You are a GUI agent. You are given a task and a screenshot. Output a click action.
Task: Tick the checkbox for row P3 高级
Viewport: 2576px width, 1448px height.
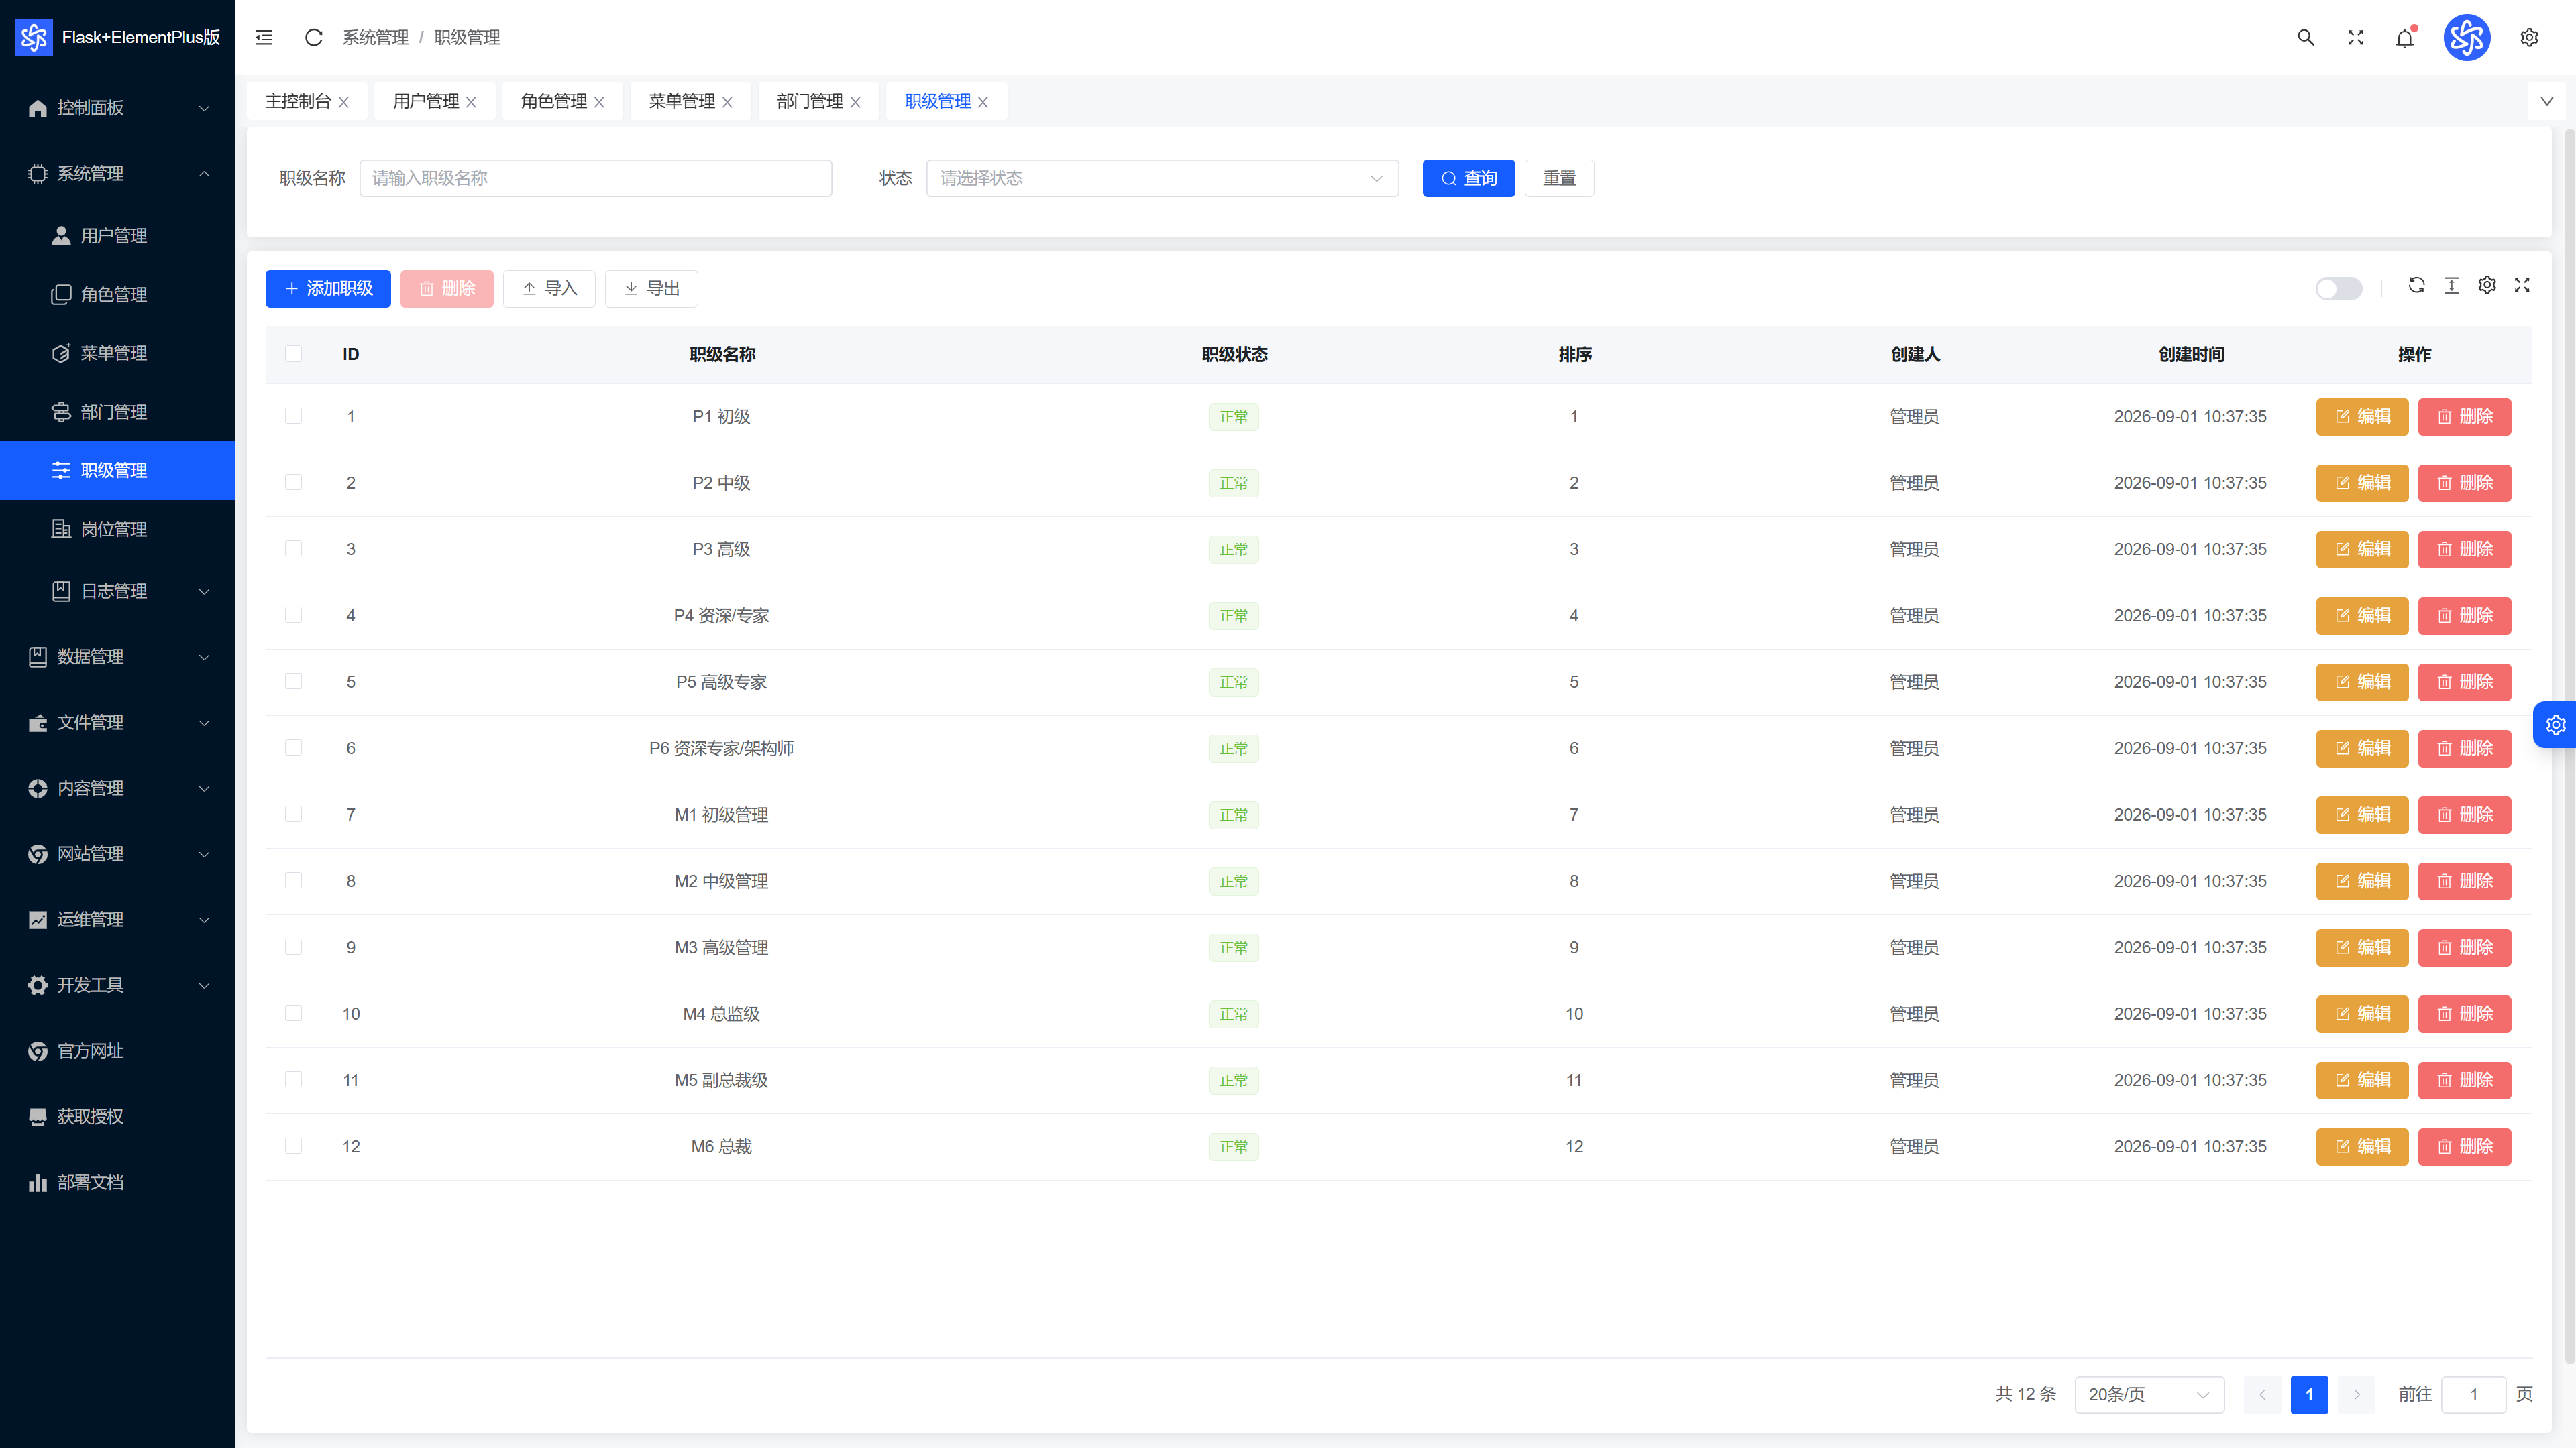[293, 548]
